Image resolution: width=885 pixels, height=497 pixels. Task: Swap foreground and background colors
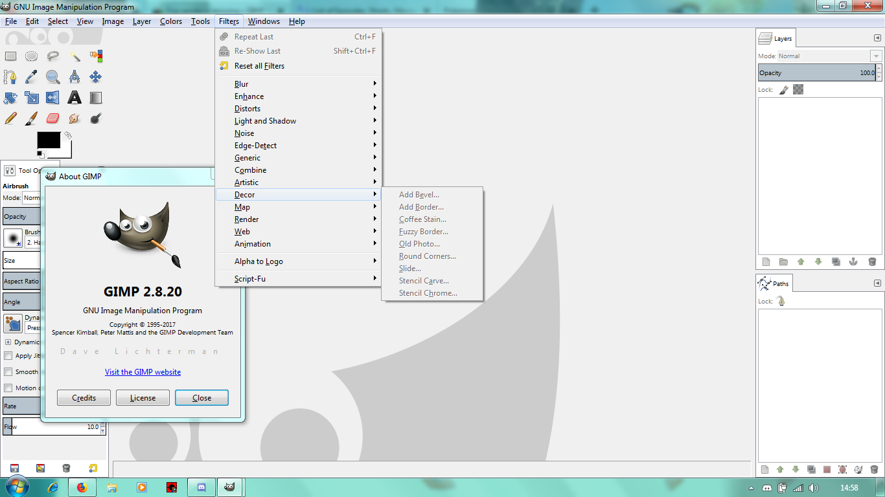pyautogui.click(x=67, y=135)
